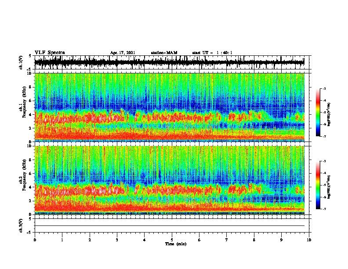Click the ch.3(V) axis label
This screenshot has width=348, height=269.
[x=21, y=225]
